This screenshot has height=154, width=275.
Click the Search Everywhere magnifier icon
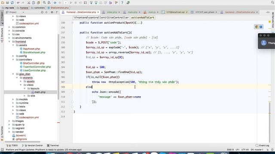point(272,3)
